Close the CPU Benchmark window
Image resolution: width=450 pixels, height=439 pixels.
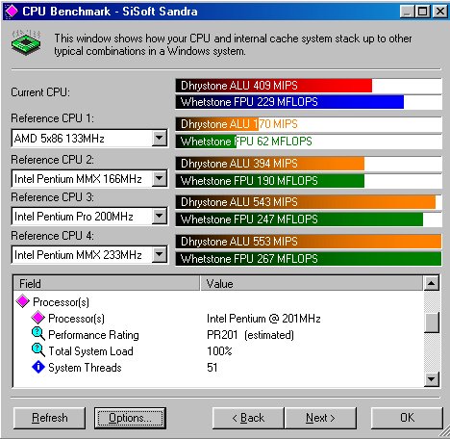pyautogui.click(x=440, y=12)
